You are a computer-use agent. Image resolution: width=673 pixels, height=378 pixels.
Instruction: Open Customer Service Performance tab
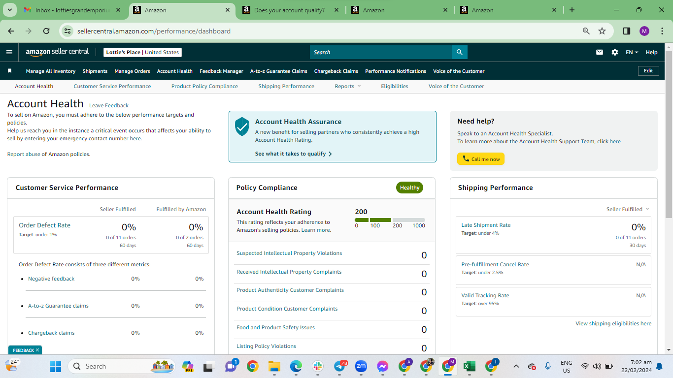(112, 86)
